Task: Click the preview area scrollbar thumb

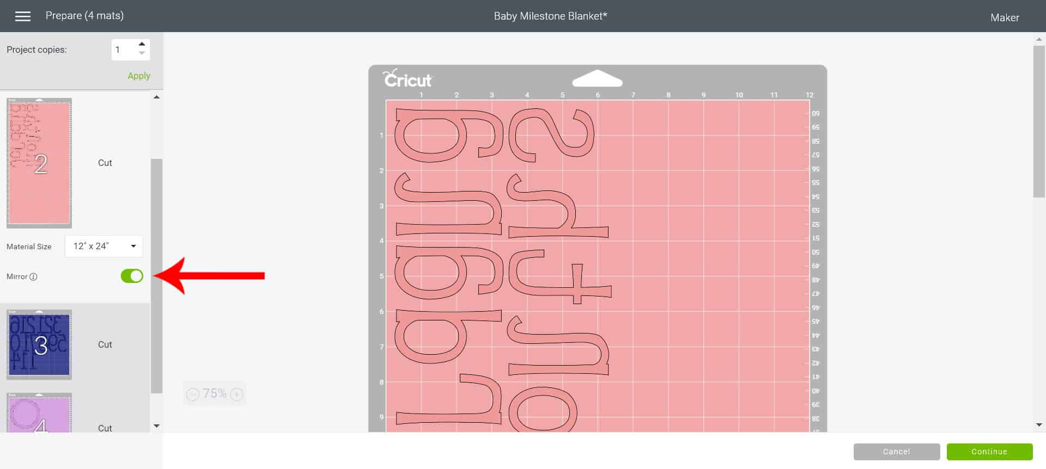Action: point(1039,121)
